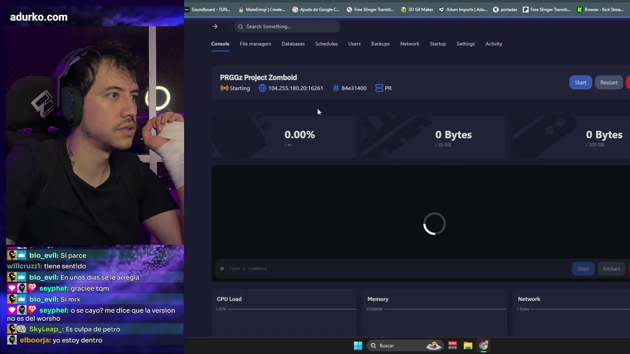630x354 pixels.
Task: Click the Network chart heading
Action: [529, 299]
